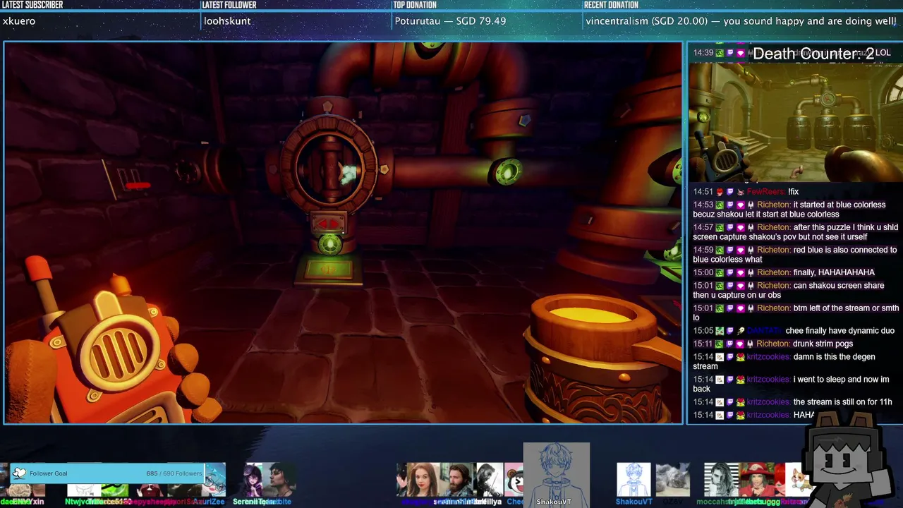Click the glowing green plate at the valve base
The height and width of the screenshot is (508, 903).
[x=329, y=269]
